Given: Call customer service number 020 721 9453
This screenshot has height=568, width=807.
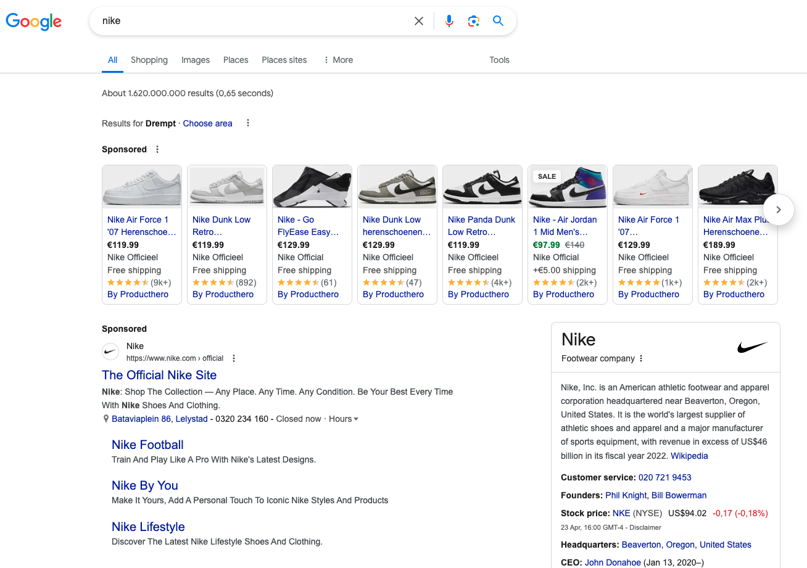Looking at the screenshot, I should click(665, 477).
